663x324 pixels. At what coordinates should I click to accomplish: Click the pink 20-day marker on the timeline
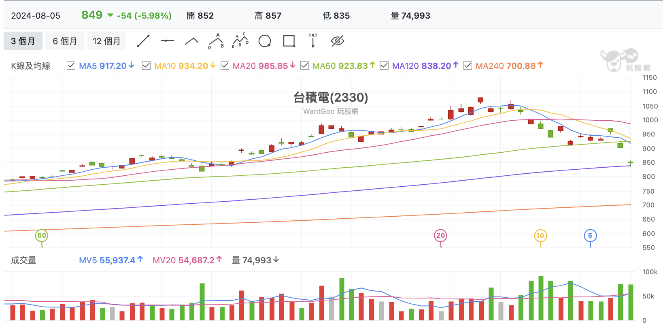pos(440,236)
